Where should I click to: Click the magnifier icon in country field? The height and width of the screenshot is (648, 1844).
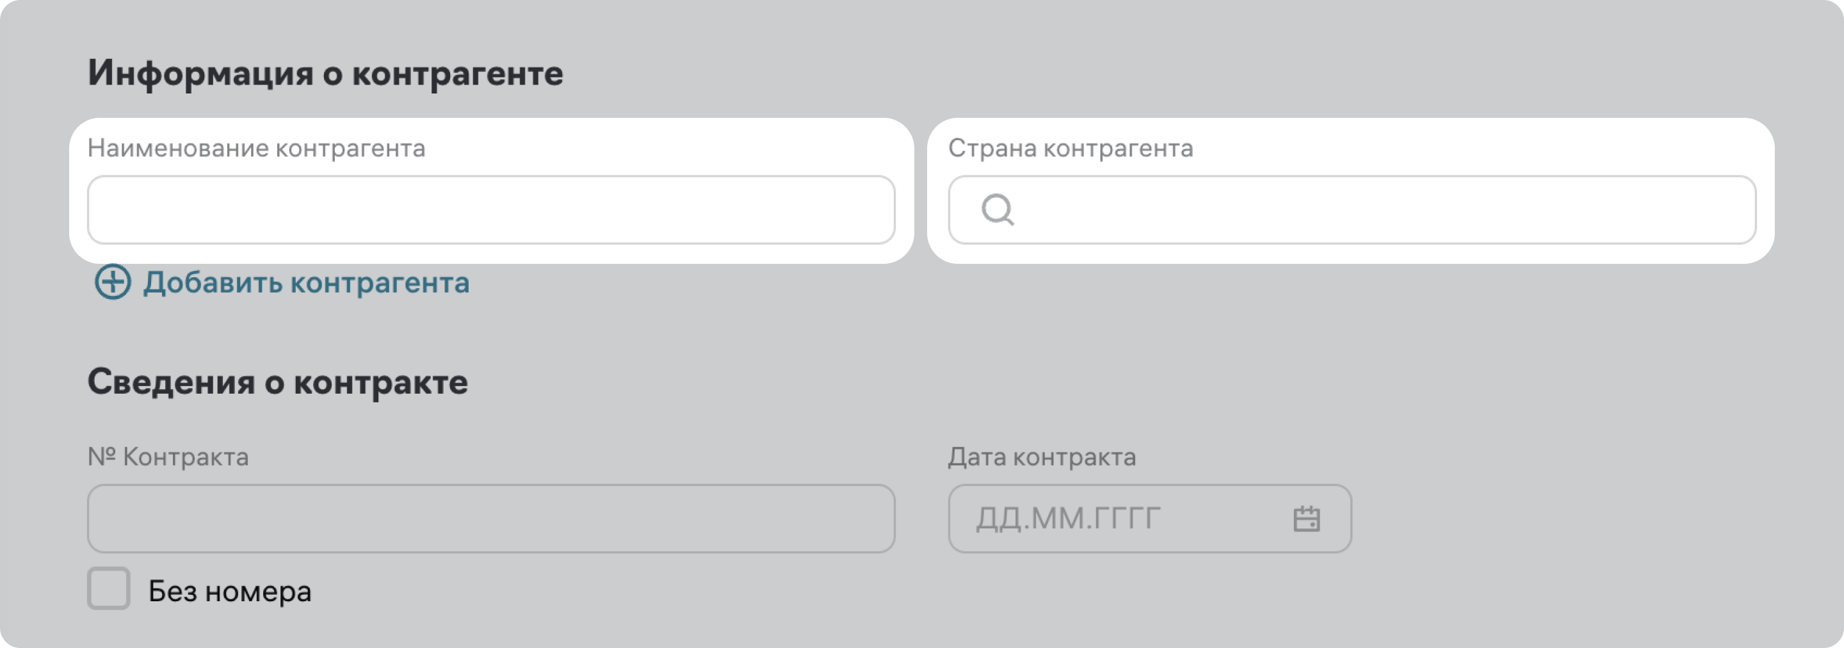pyautogui.click(x=997, y=210)
